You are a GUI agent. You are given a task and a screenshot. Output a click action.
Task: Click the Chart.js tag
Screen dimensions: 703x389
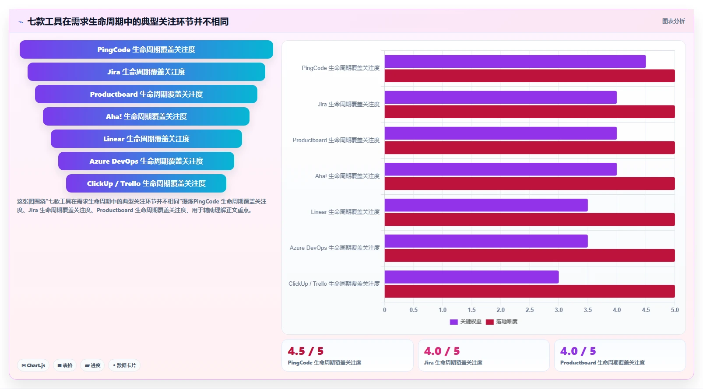click(x=33, y=365)
